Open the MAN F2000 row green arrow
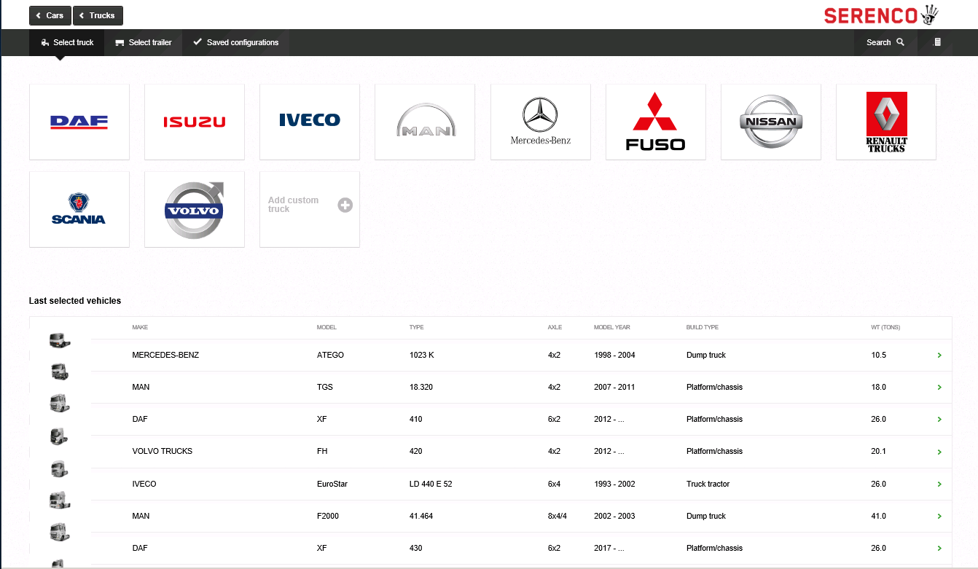The image size is (978, 569). pyautogui.click(x=939, y=517)
